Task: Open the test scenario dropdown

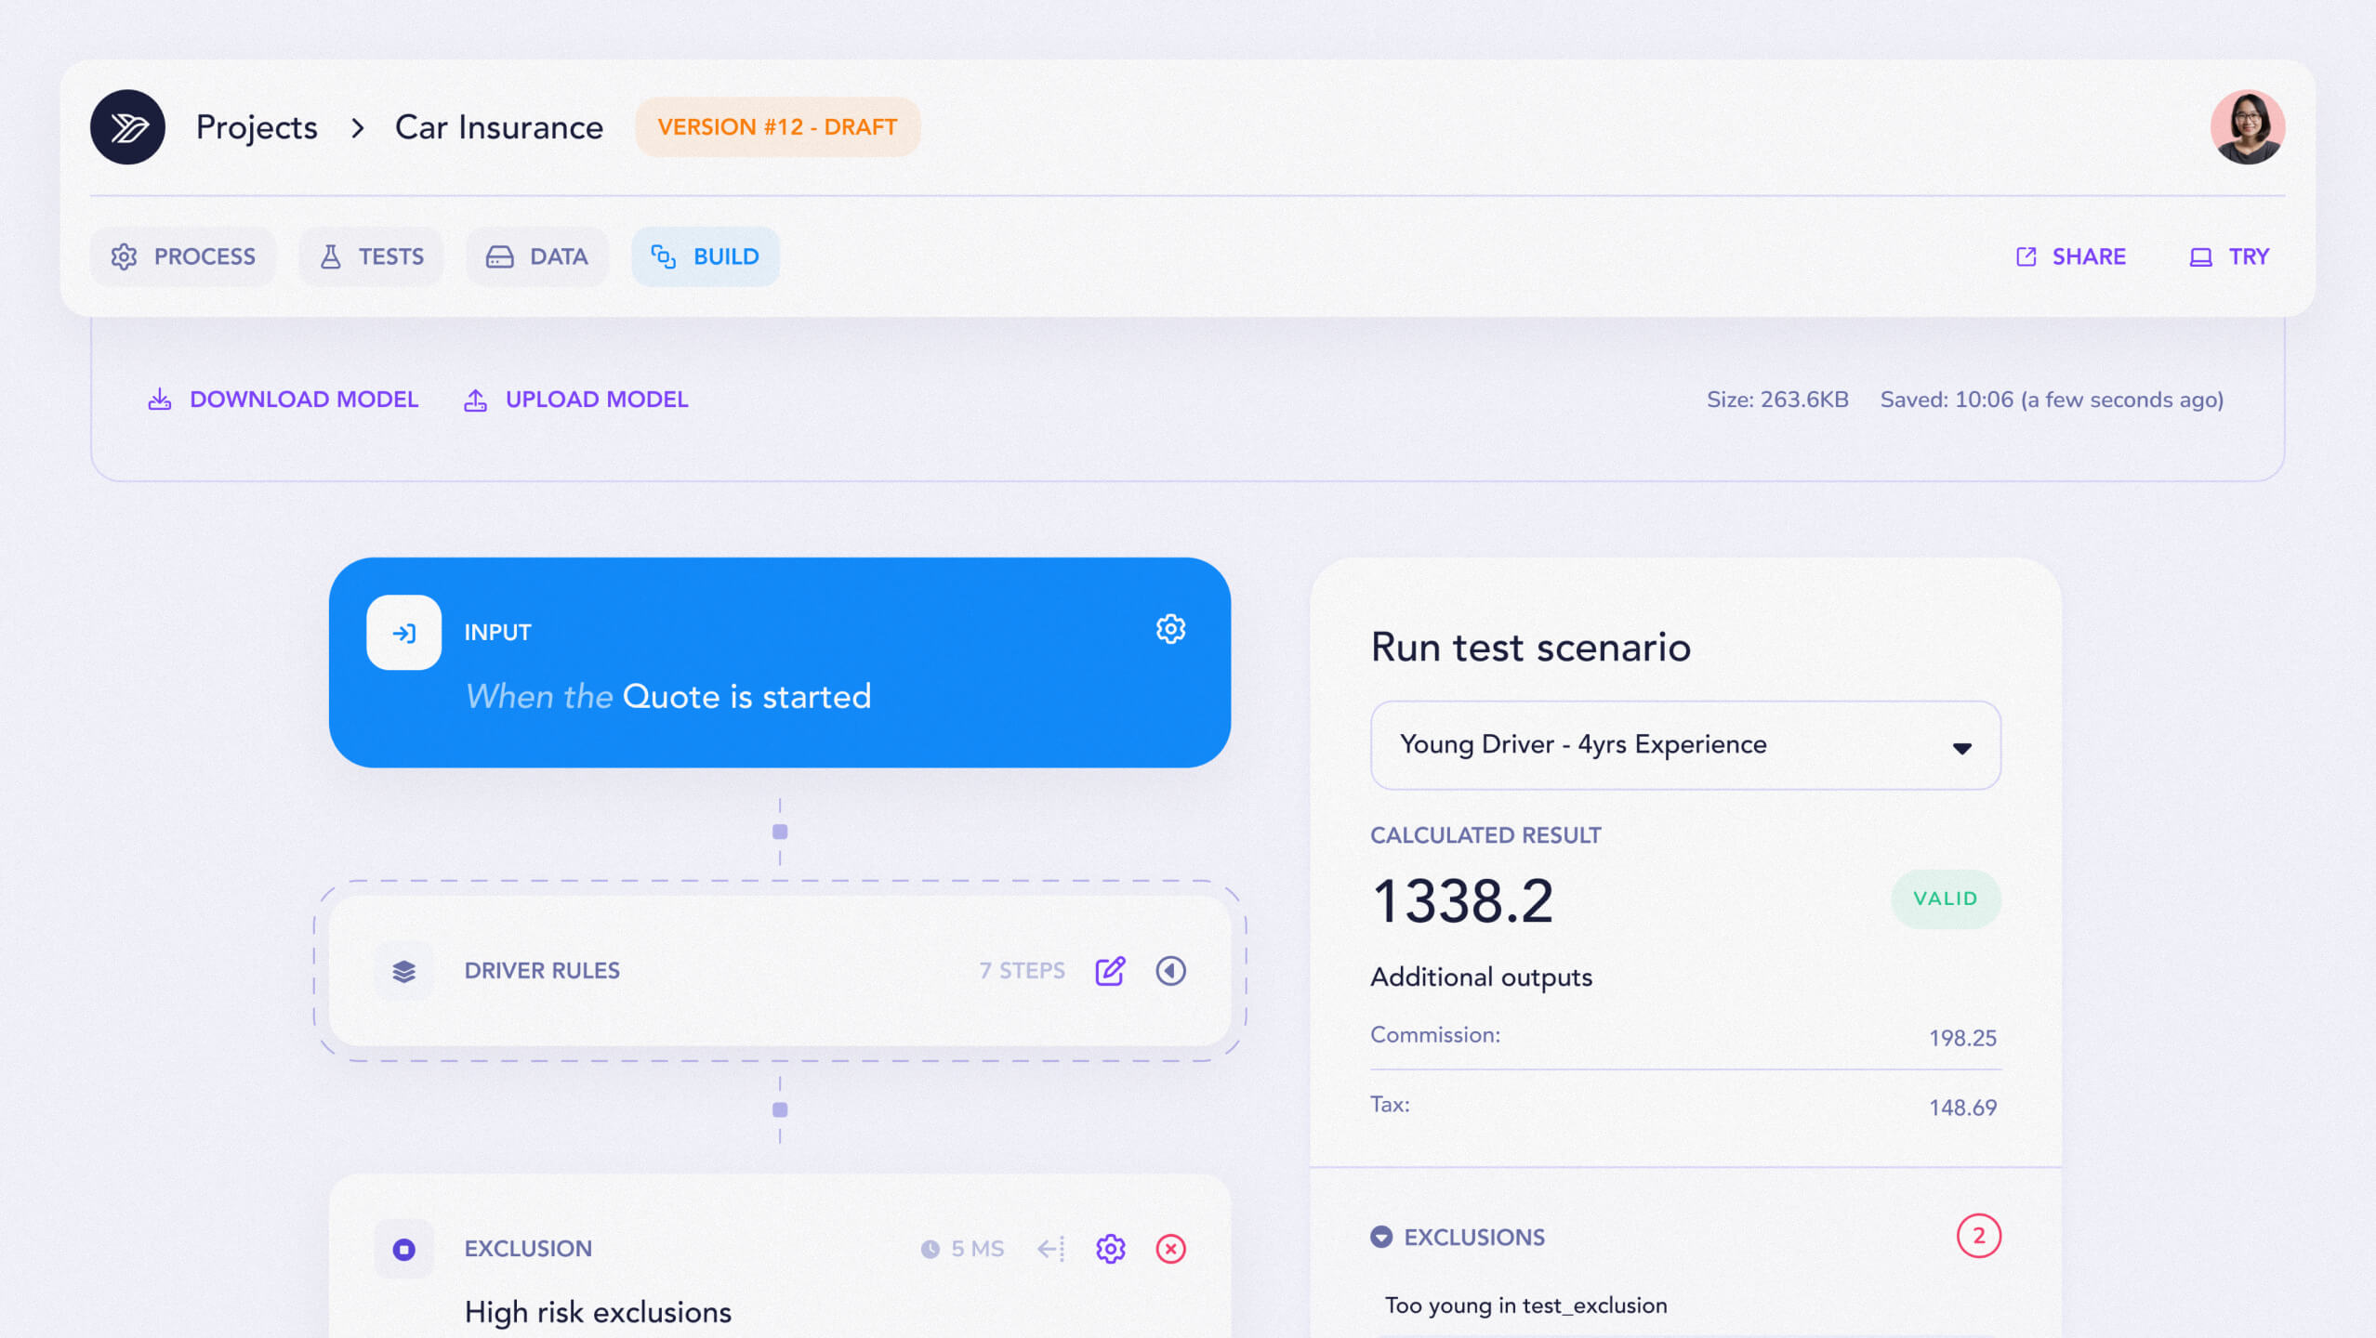Action: point(1685,745)
